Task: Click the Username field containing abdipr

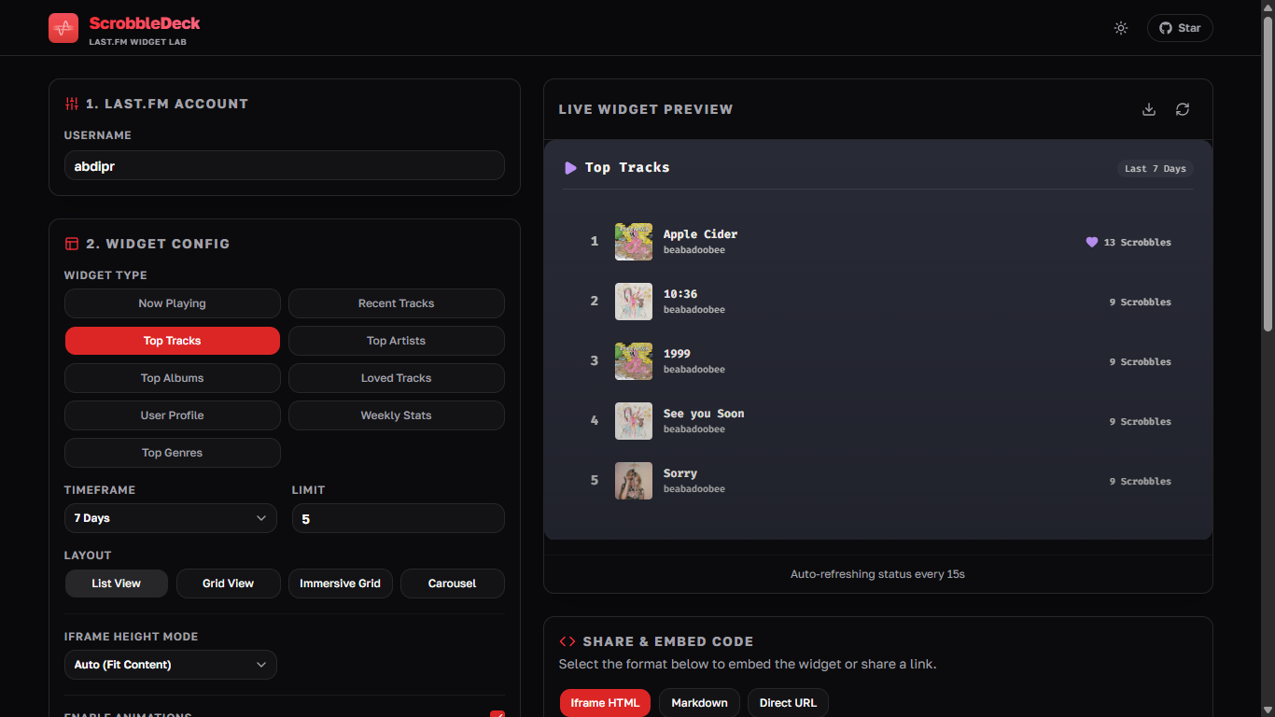Action: click(285, 165)
